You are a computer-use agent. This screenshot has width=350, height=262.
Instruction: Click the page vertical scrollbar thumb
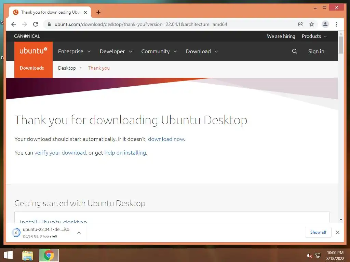click(x=341, y=45)
